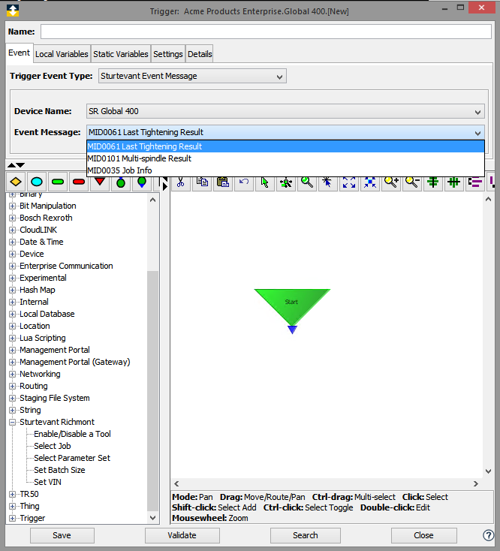The height and width of the screenshot is (551, 500).
Task: Click the canvas scroll right arrow
Action: click(476, 484)
